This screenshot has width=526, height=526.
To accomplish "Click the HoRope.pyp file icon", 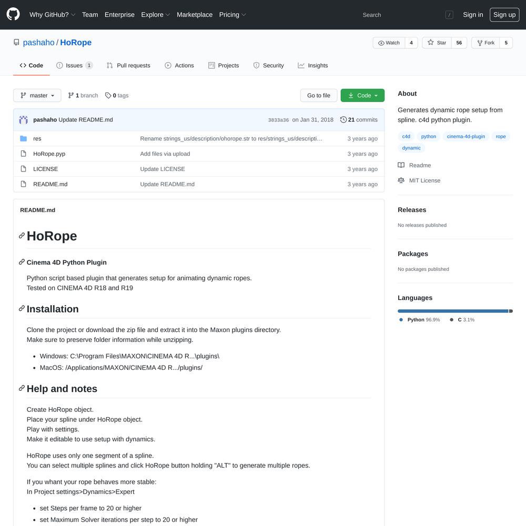I will click(23, 154).
